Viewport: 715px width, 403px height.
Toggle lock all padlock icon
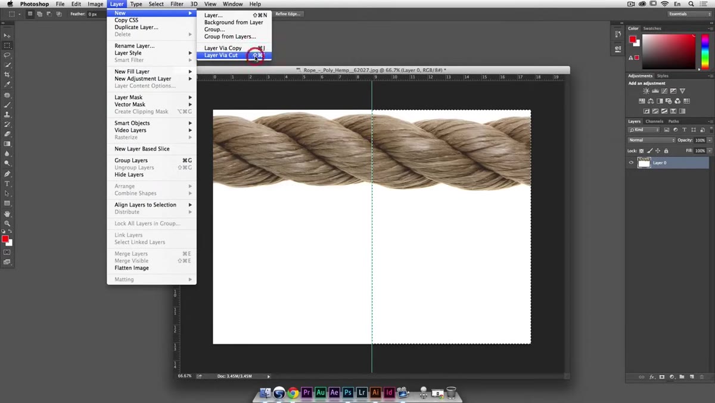click(x=666, y=151)
